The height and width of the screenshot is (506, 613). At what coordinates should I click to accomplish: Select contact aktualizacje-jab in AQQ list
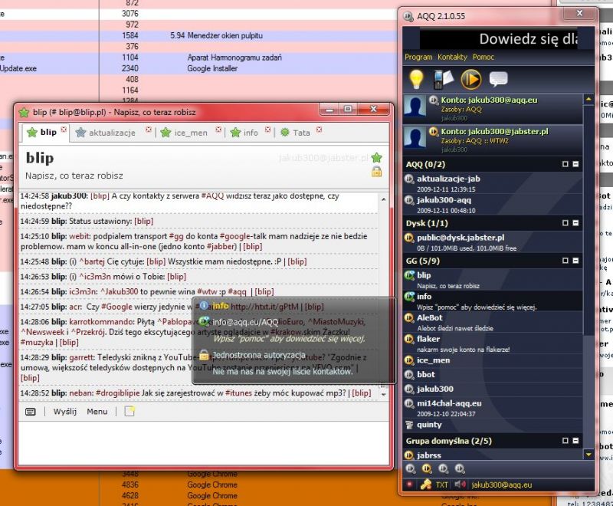pos(493,183)
